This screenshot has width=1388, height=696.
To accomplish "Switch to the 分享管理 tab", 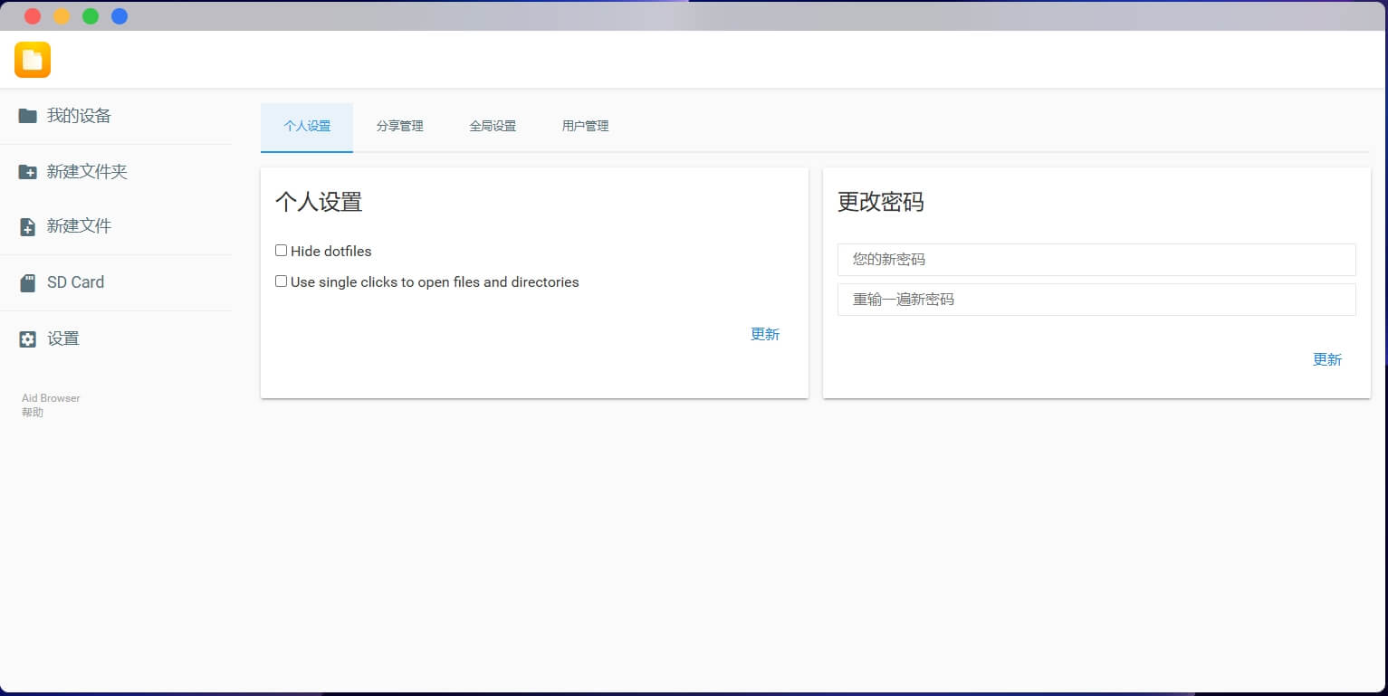I will coord(400,127).
